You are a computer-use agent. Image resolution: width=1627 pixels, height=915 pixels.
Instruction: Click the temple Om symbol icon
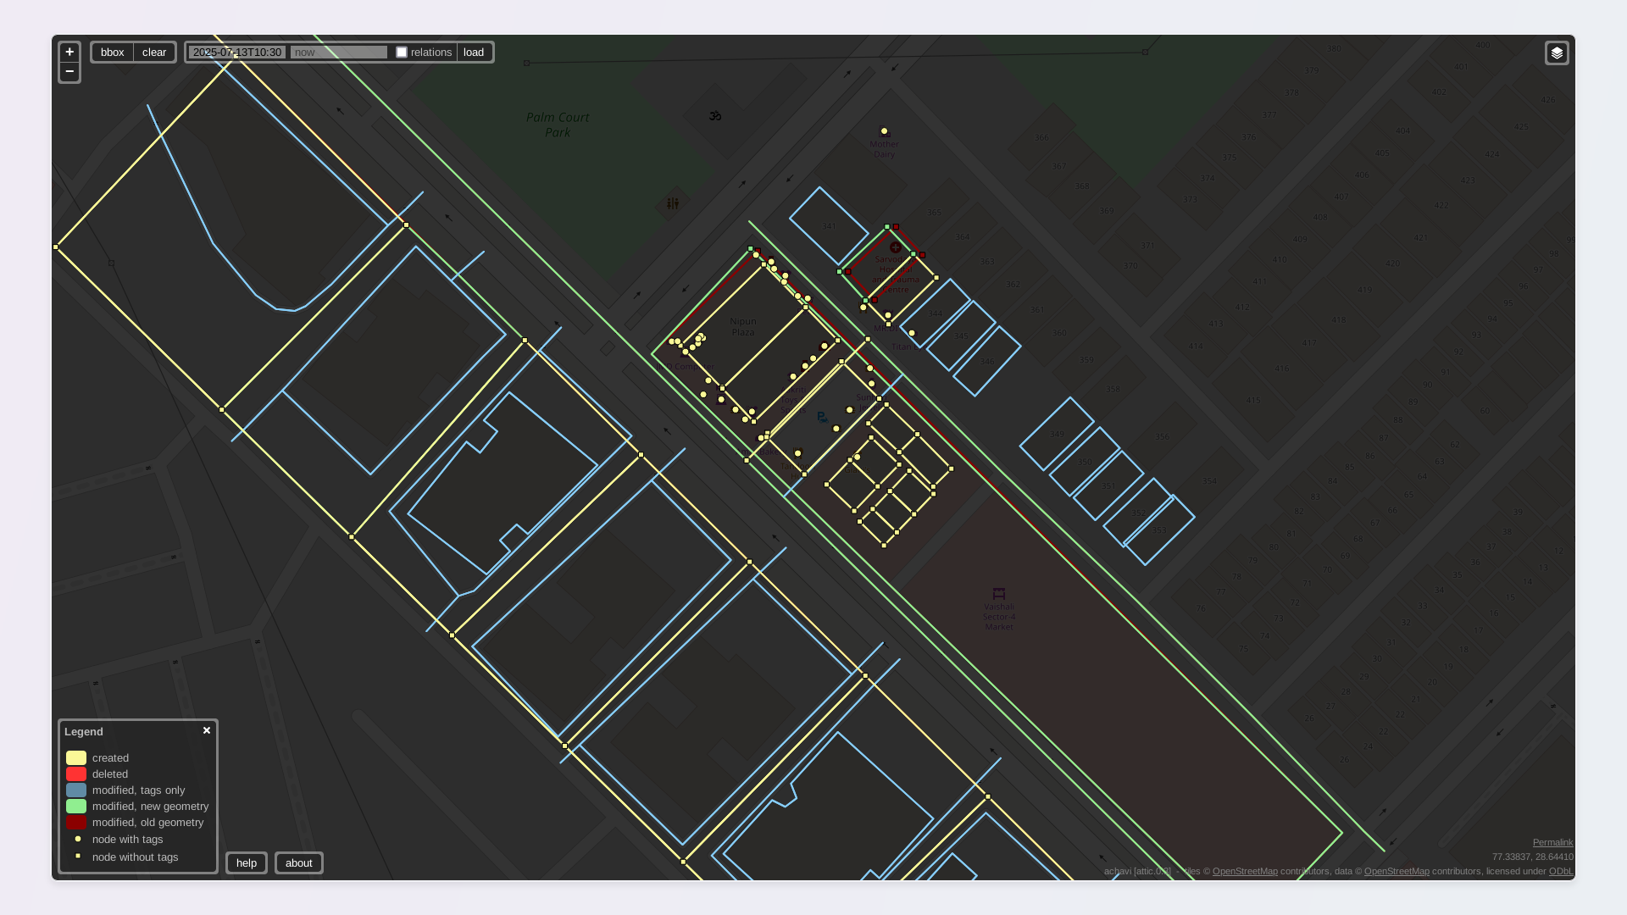(x=715, y=116)
